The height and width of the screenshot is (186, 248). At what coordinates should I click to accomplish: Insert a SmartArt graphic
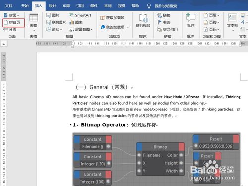pos(80,15)
